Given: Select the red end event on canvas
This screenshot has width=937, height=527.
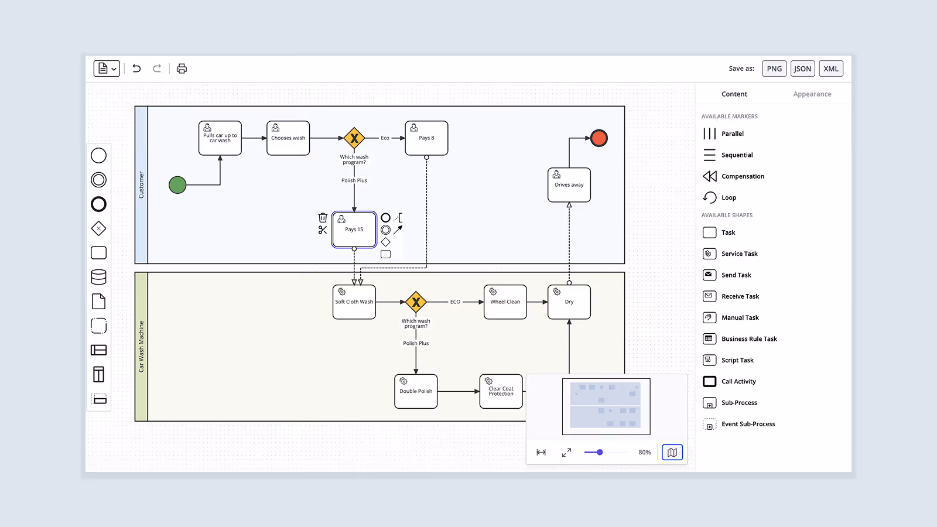Looking at the screenshot, I should click(x=599, y=138).
